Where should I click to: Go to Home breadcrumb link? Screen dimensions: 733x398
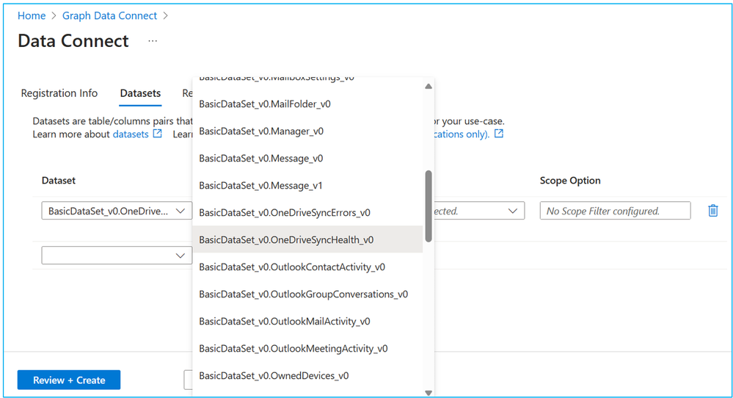click(32, 15)
